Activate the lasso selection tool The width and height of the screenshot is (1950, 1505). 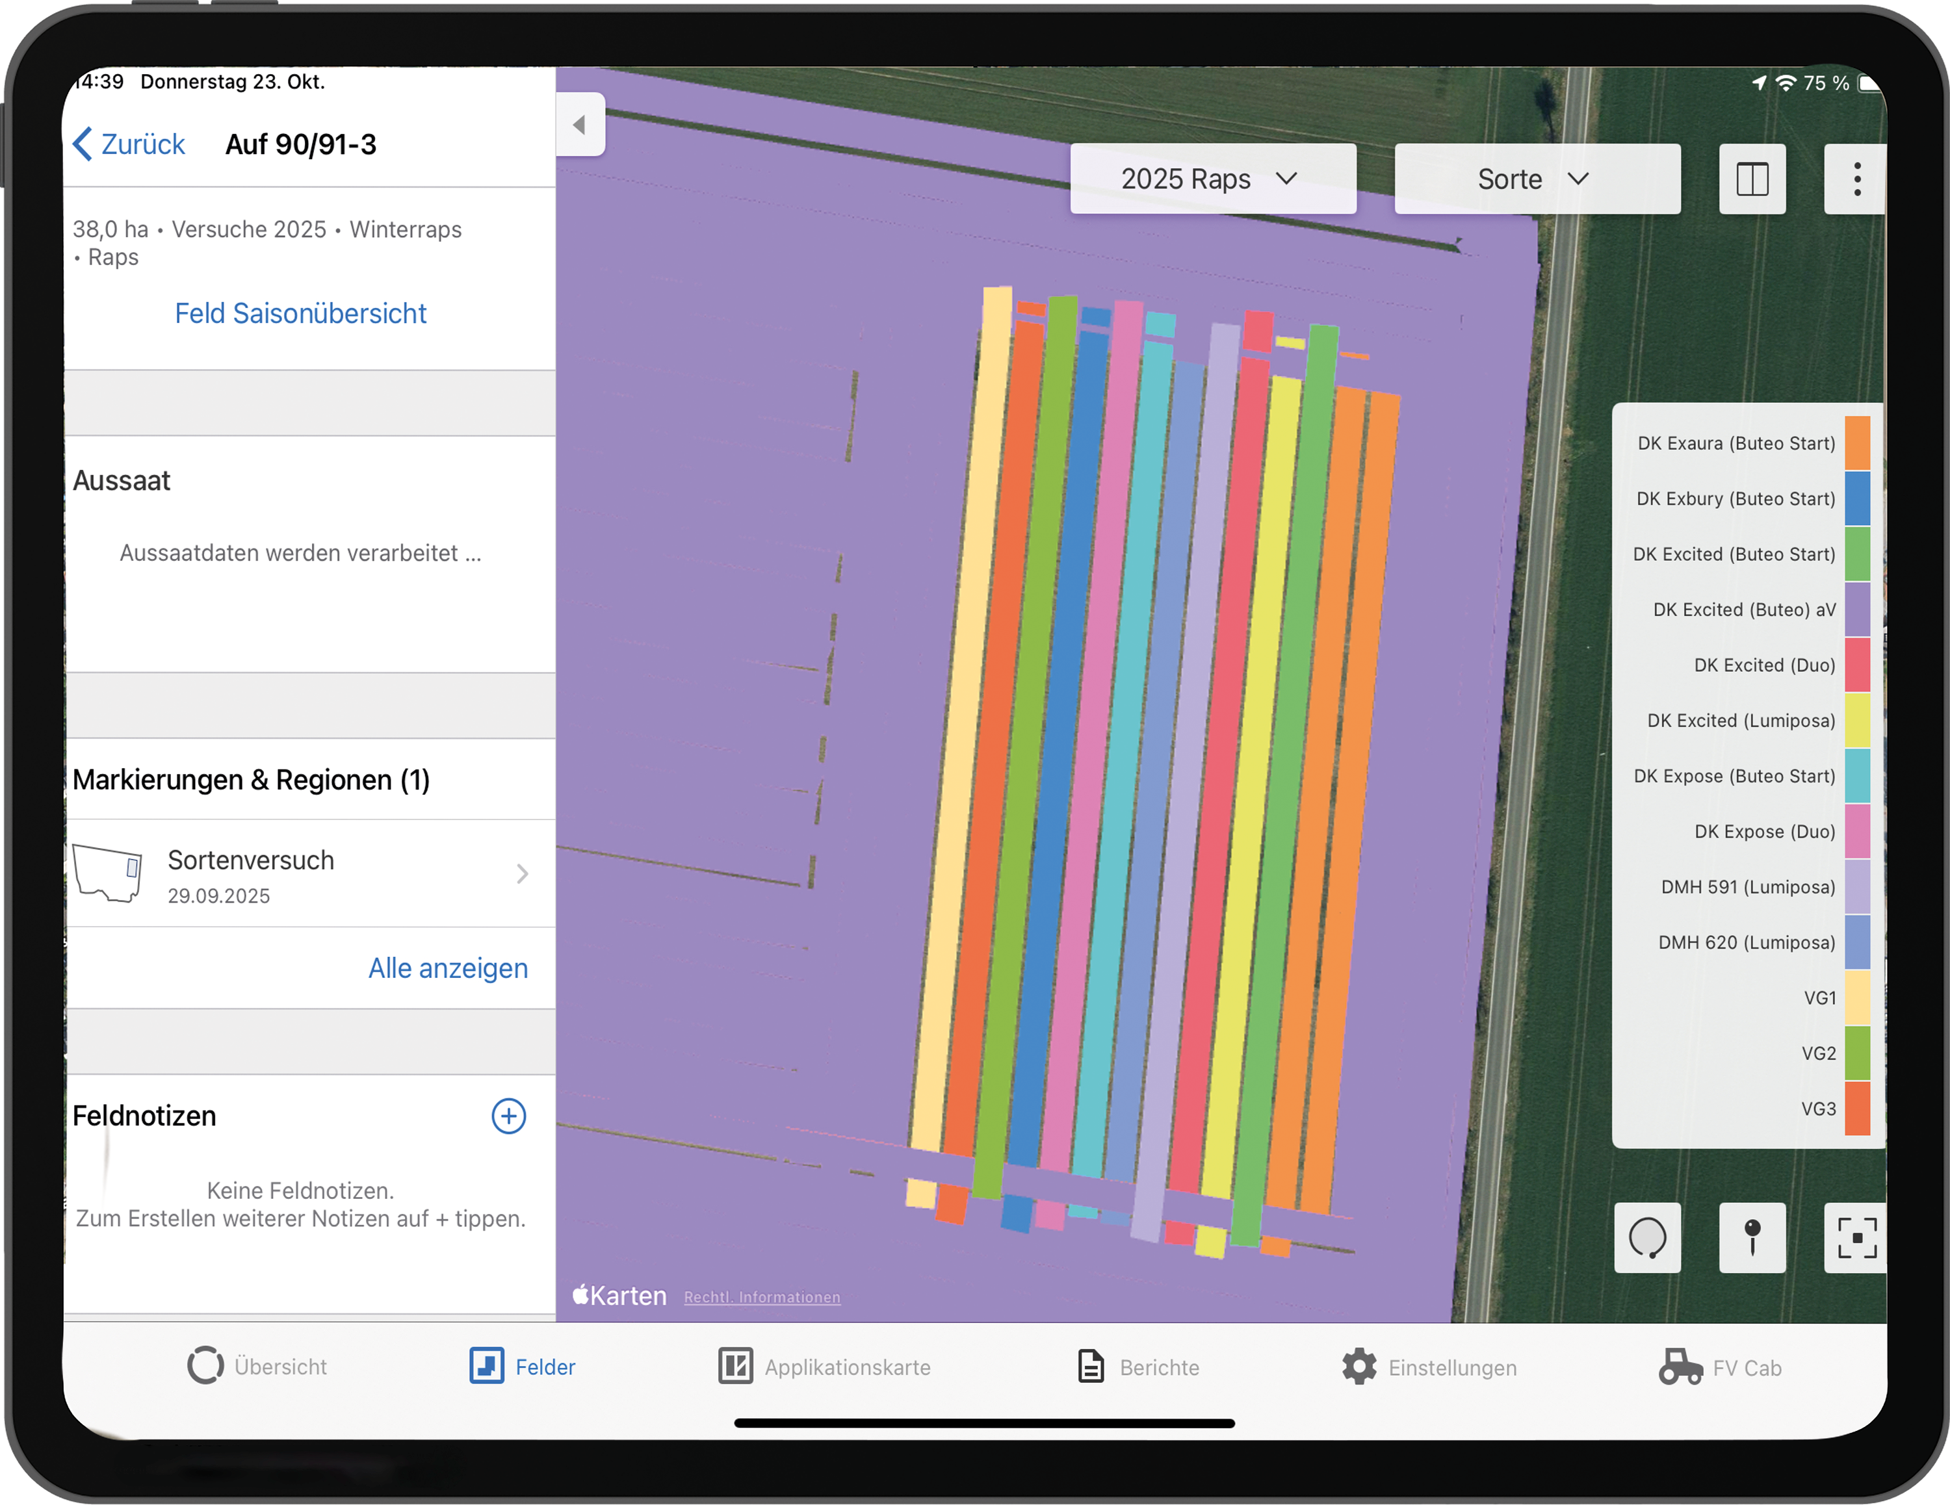tap(1647, 1237)
